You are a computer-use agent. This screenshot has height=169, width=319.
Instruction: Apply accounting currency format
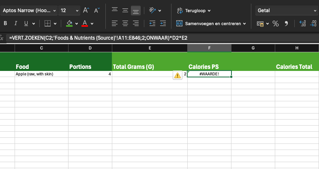(260, 24)
